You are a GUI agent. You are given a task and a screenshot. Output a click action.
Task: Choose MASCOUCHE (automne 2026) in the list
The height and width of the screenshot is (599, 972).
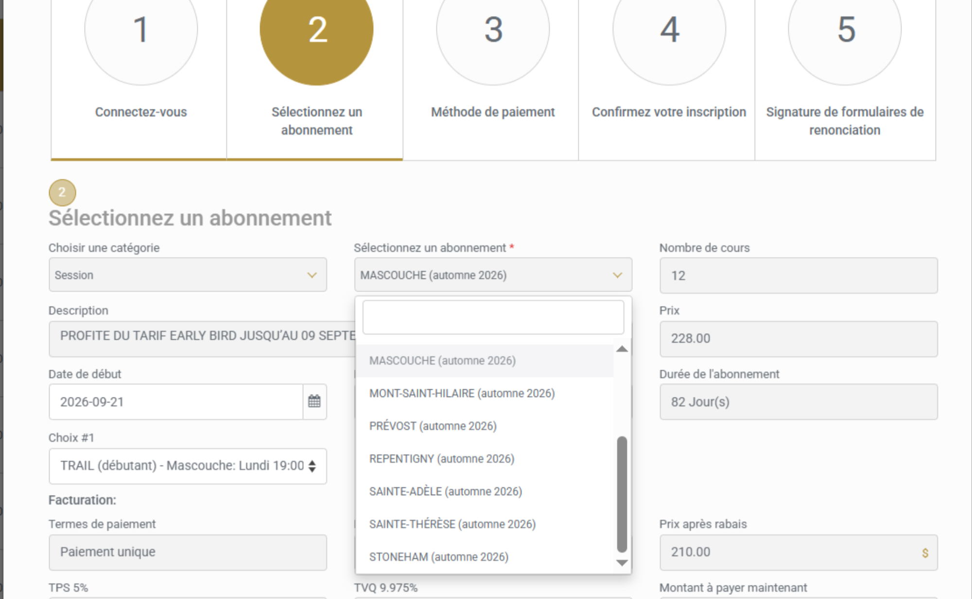485,361
